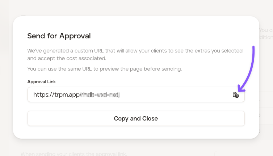Click the dimmed checkbox behind the dialog's top-left

point(23,16)
